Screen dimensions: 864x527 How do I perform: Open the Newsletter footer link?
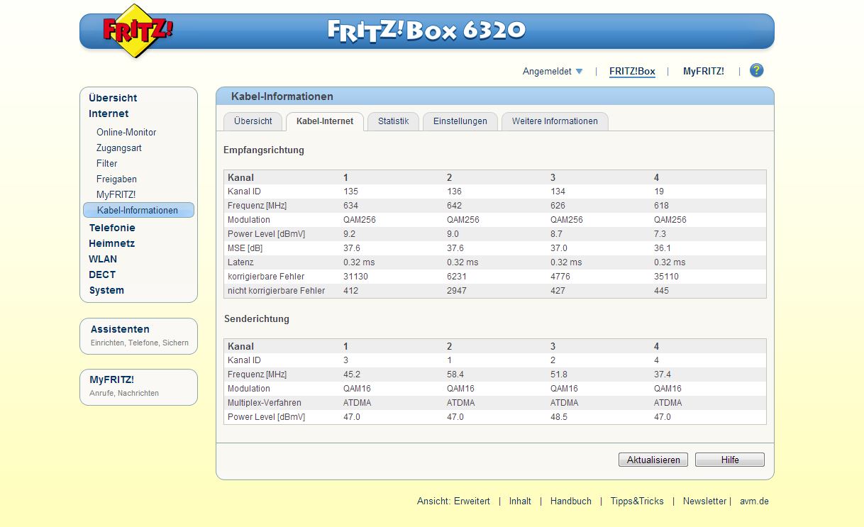705,501
